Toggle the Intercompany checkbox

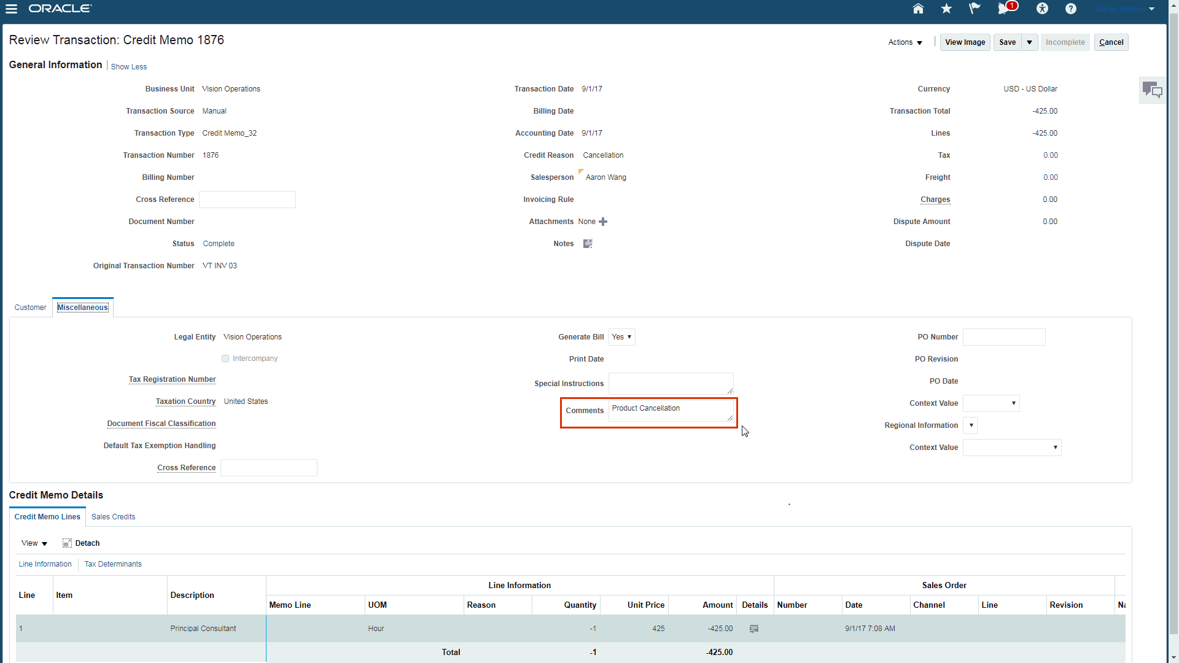click(x=225, y=359)
